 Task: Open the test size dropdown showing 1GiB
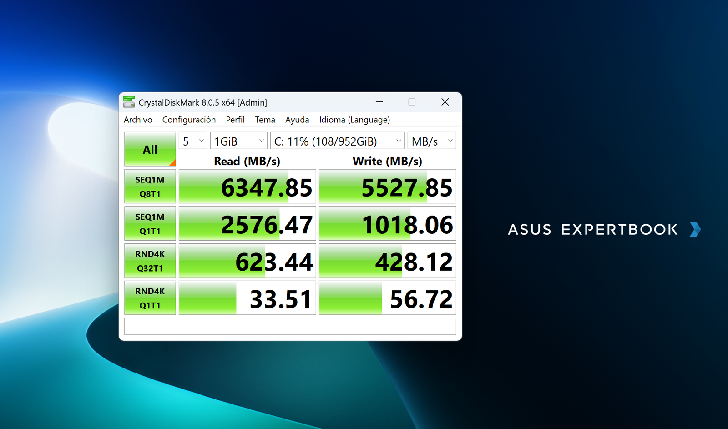click(238, 141)
